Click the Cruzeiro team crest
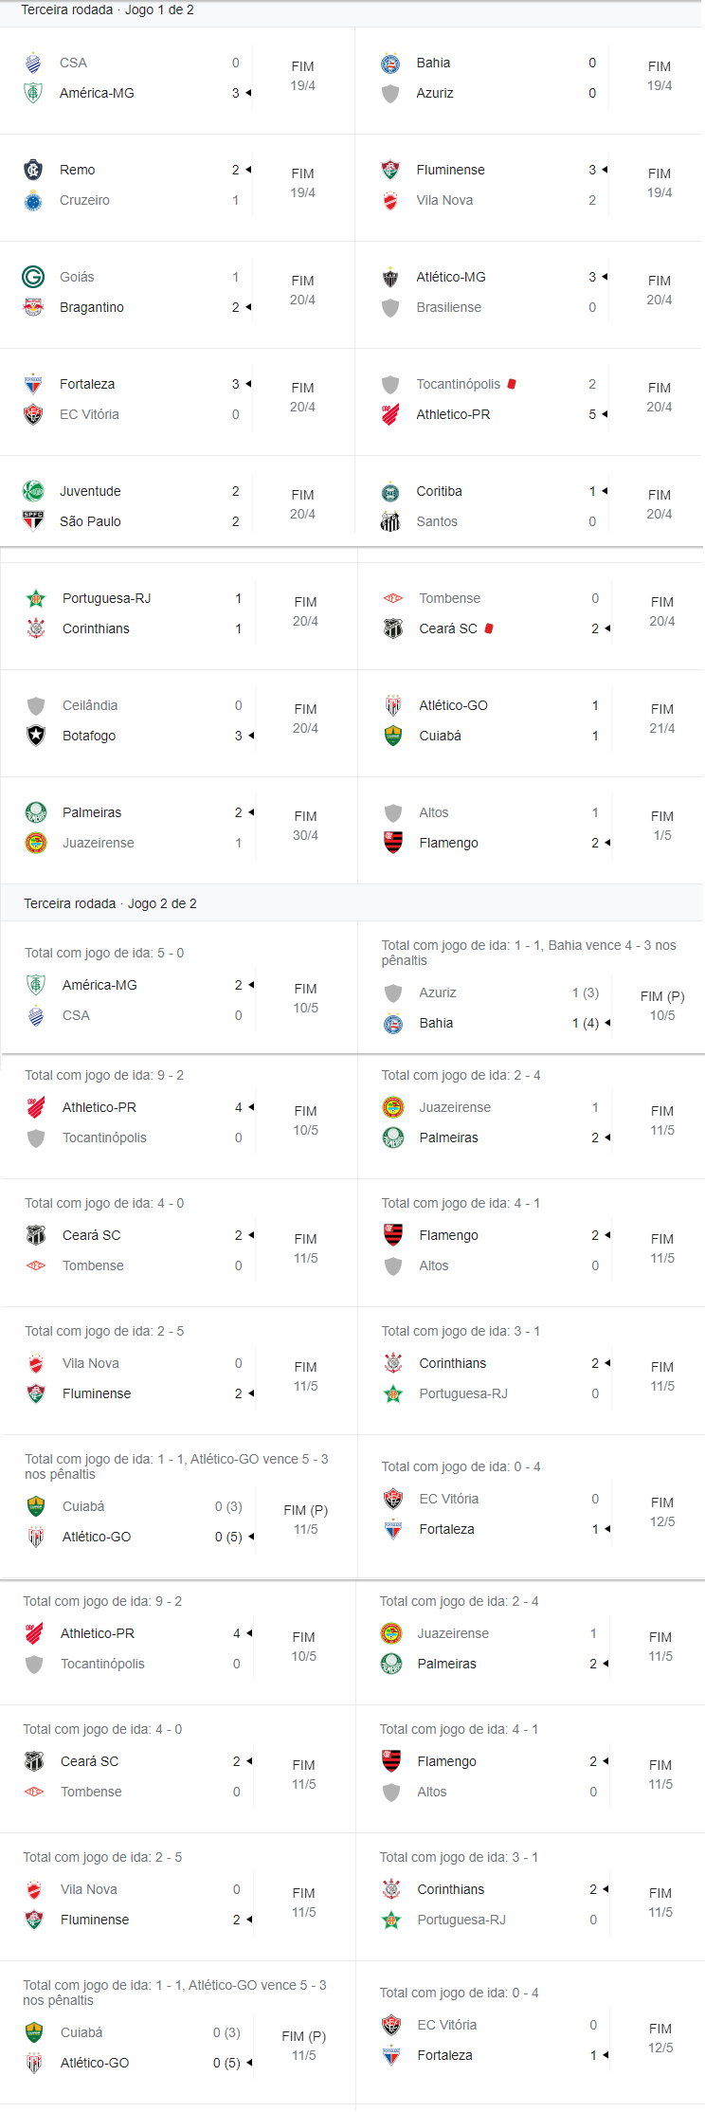The image size is (705, 2112). tap(33, 200)
